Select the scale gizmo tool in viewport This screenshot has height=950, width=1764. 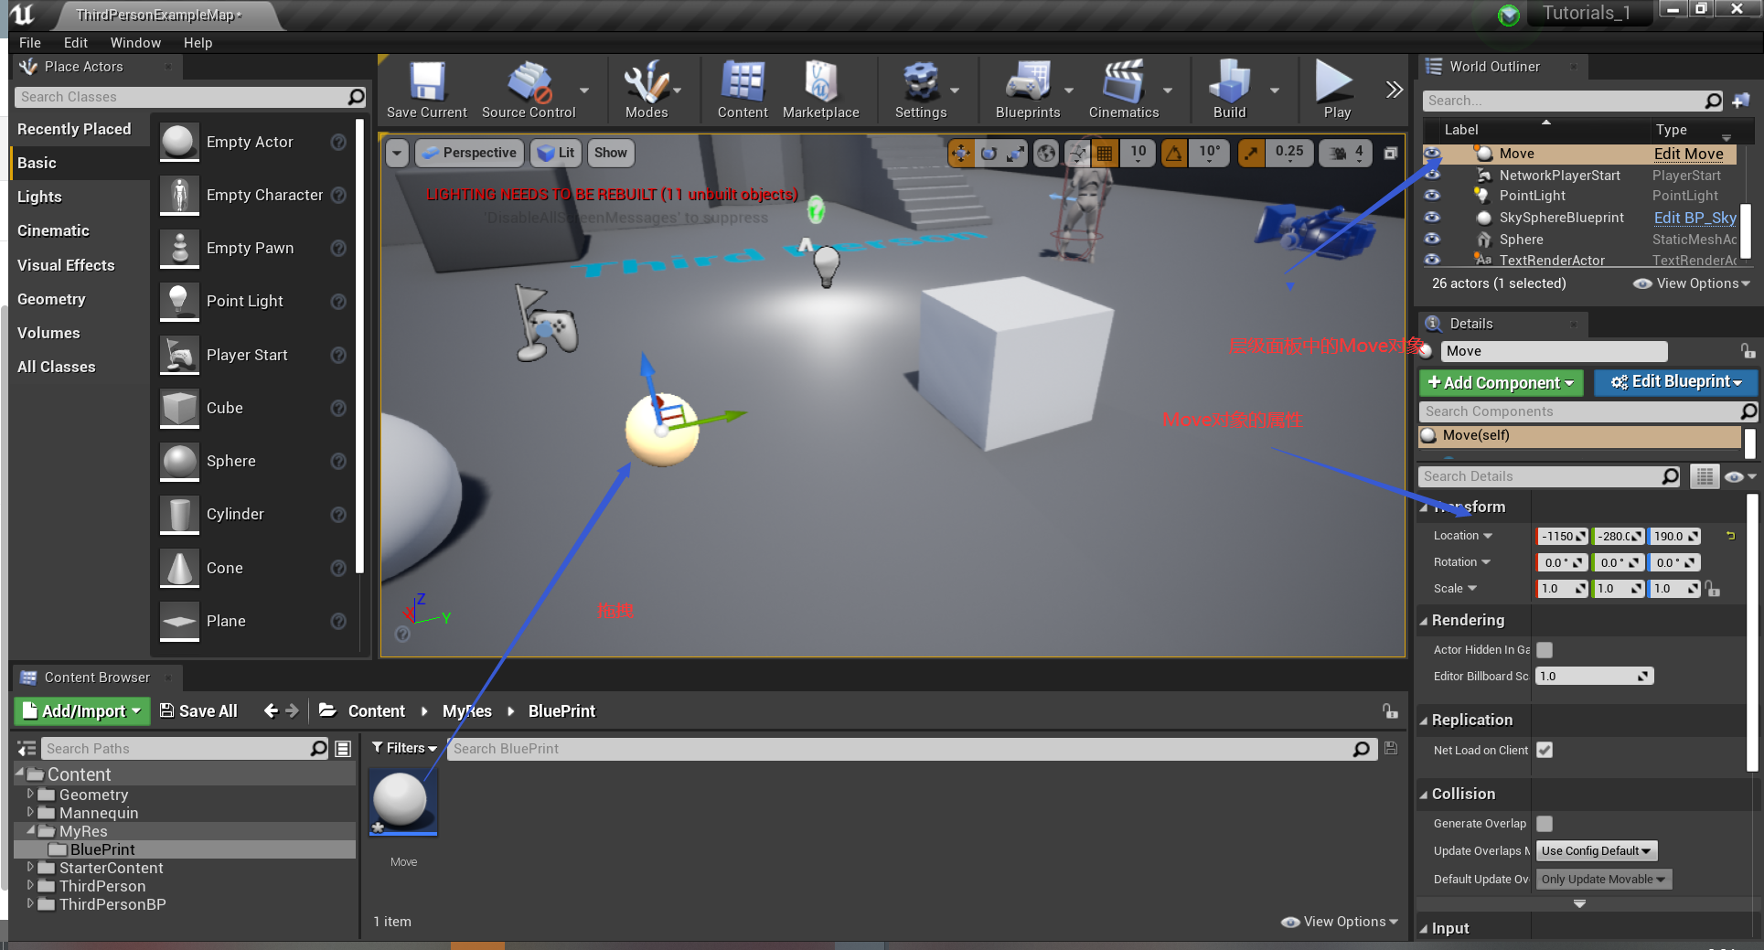click(x=1015, y=153)
